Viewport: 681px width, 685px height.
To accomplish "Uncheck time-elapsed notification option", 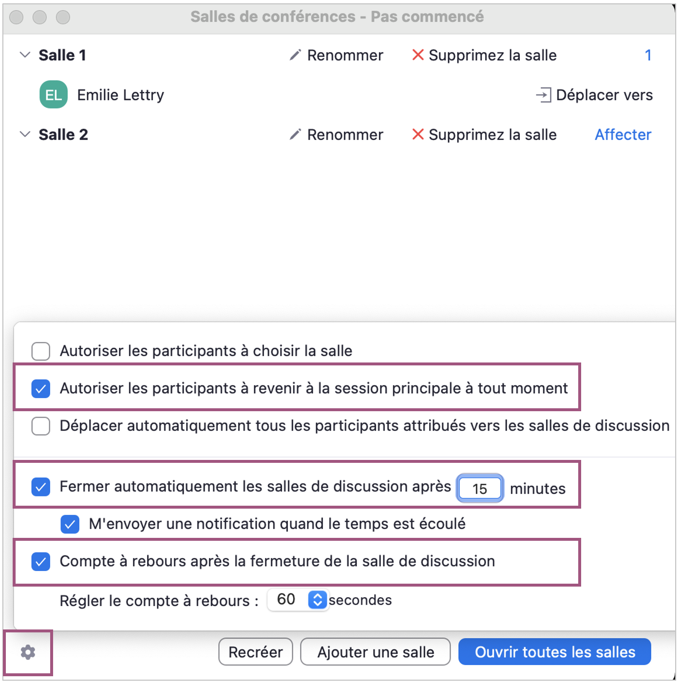I will (70, 524).
